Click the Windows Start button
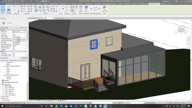The image size is (192, 108). point(2,106)
